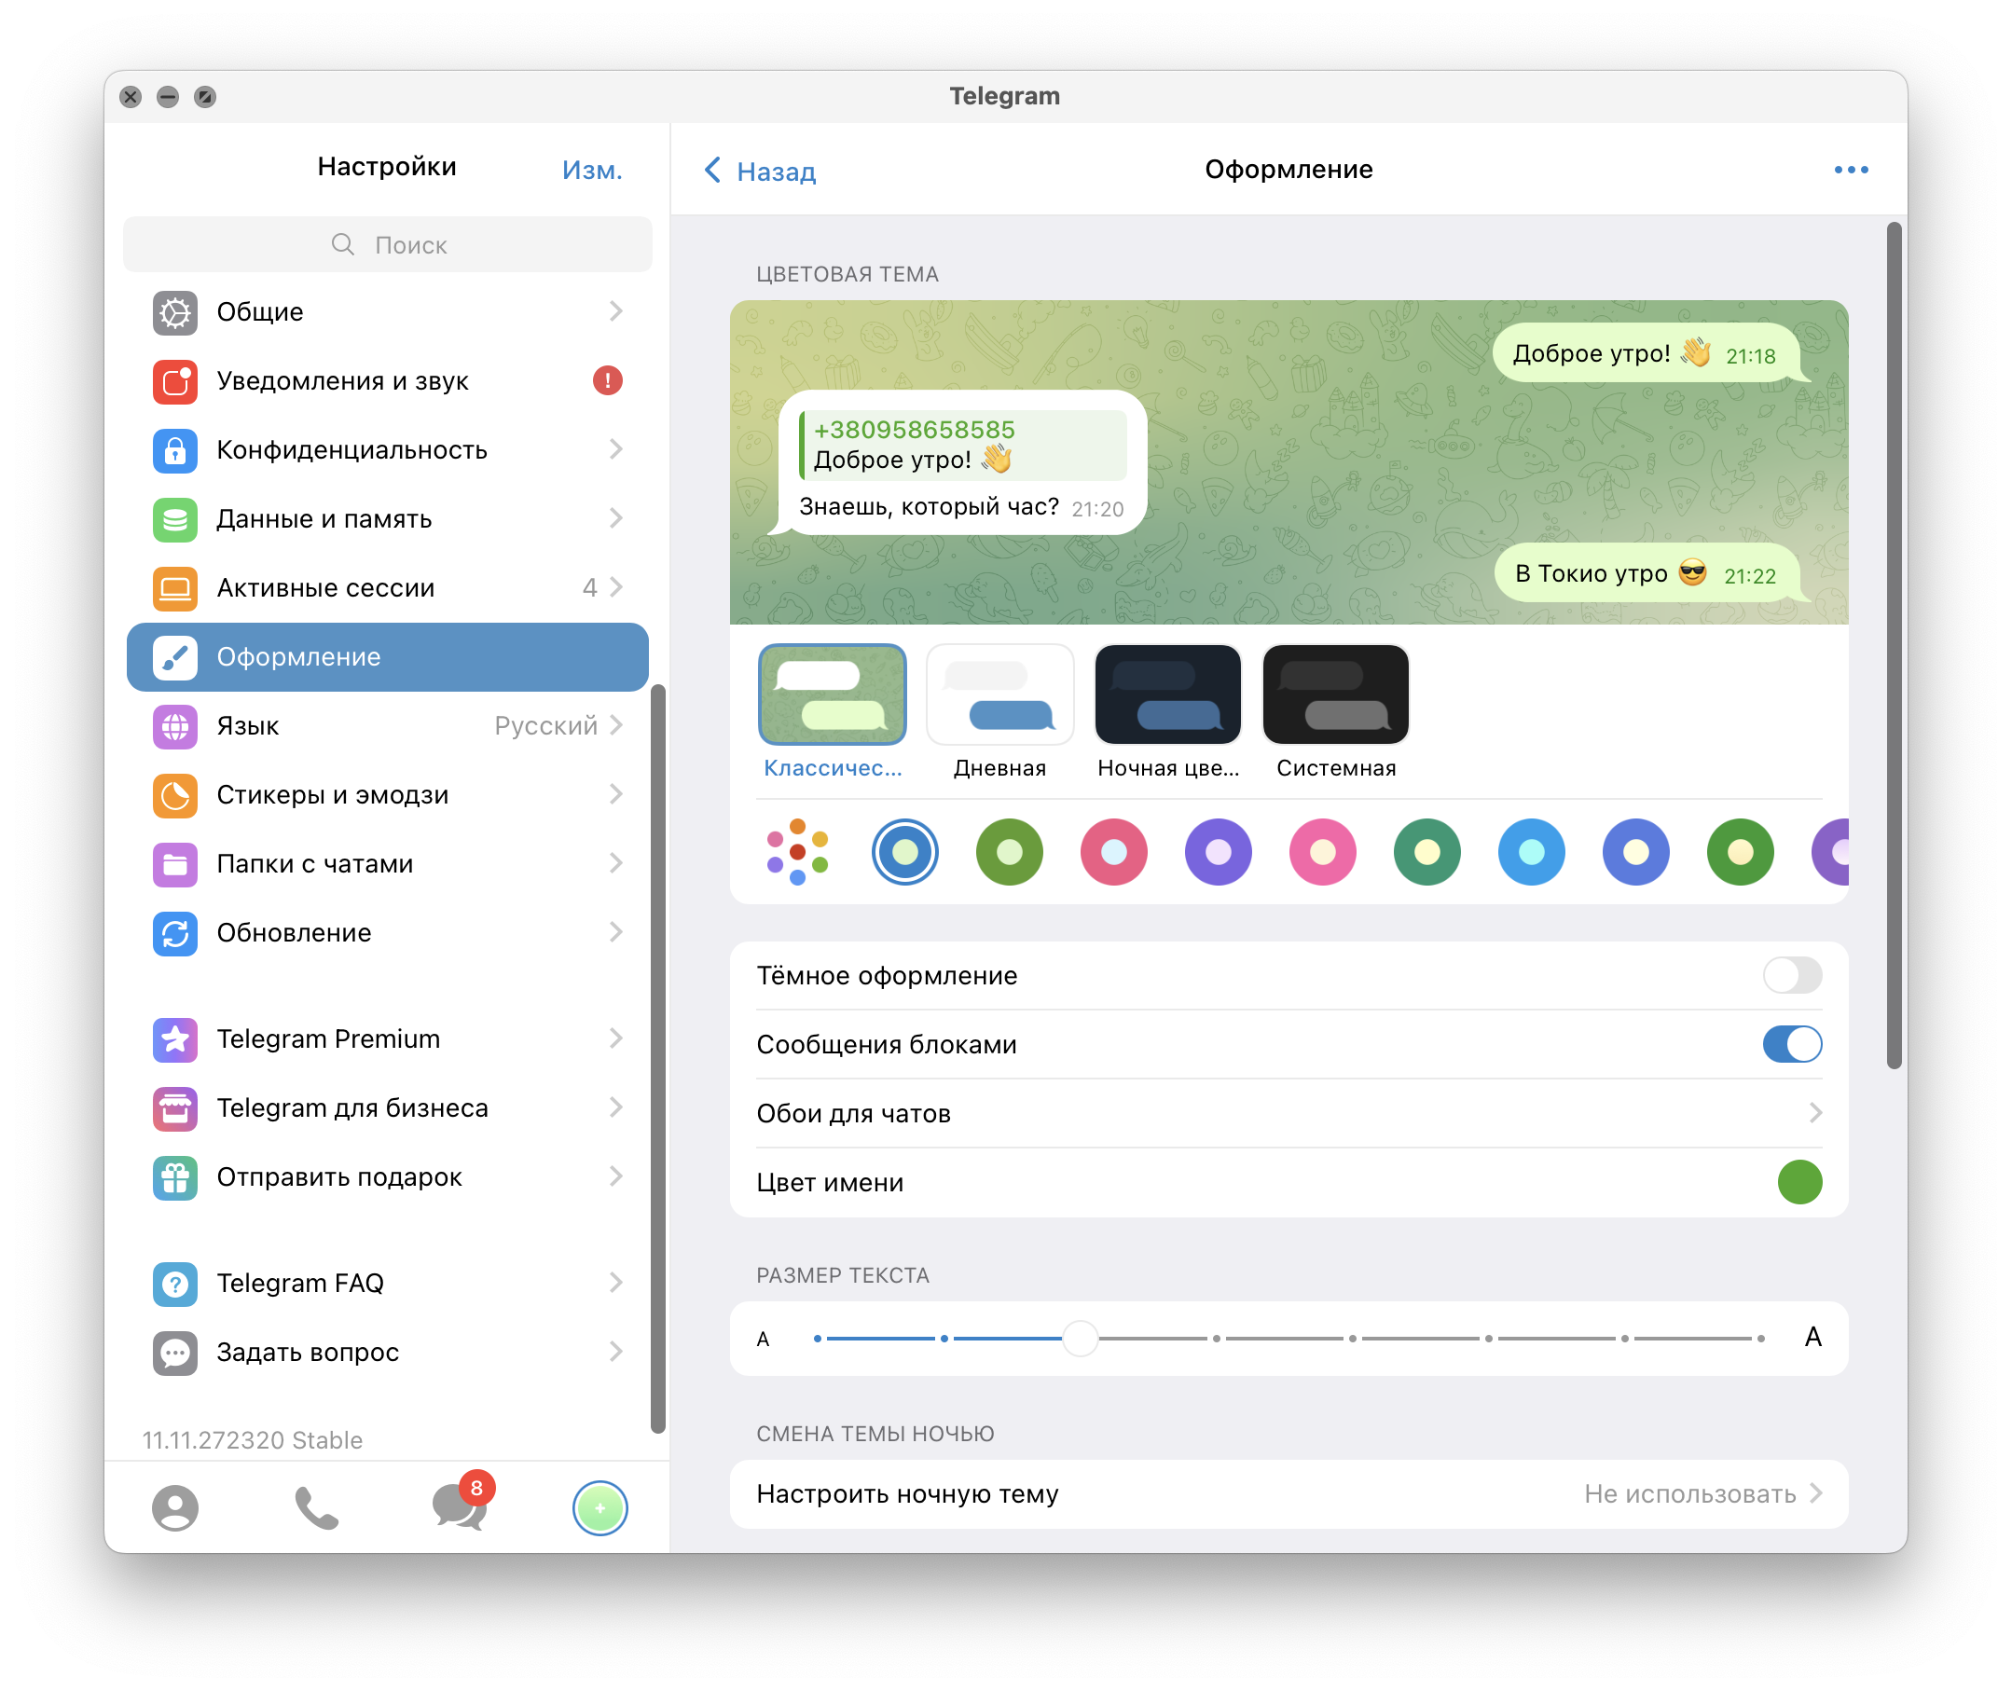
Task: Click the version text 11.11.272320 Stable
Action: [x=252, y=1440]
